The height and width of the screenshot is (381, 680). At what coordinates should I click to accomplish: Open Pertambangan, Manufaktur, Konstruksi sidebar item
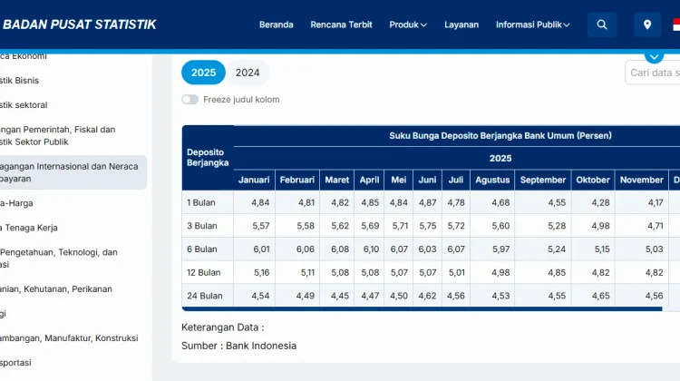(69, 338)
